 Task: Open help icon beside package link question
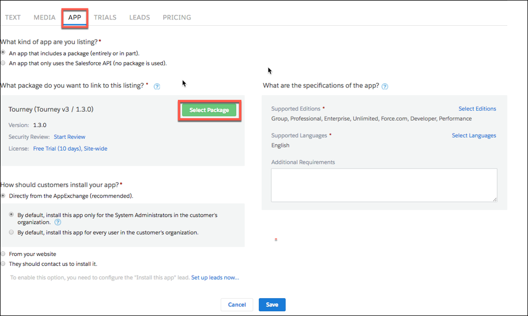click(157, 86)
